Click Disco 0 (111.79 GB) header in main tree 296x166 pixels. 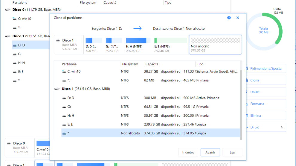pos(36,10)
